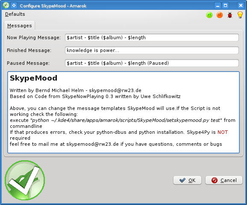The width and height of the screenshot is (247, 205).
Task: Click the 'If that produces errors' line
Action: tap(119, 132)
